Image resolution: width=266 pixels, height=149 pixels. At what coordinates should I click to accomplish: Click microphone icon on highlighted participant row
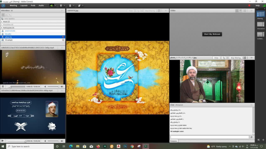[63, 37]
